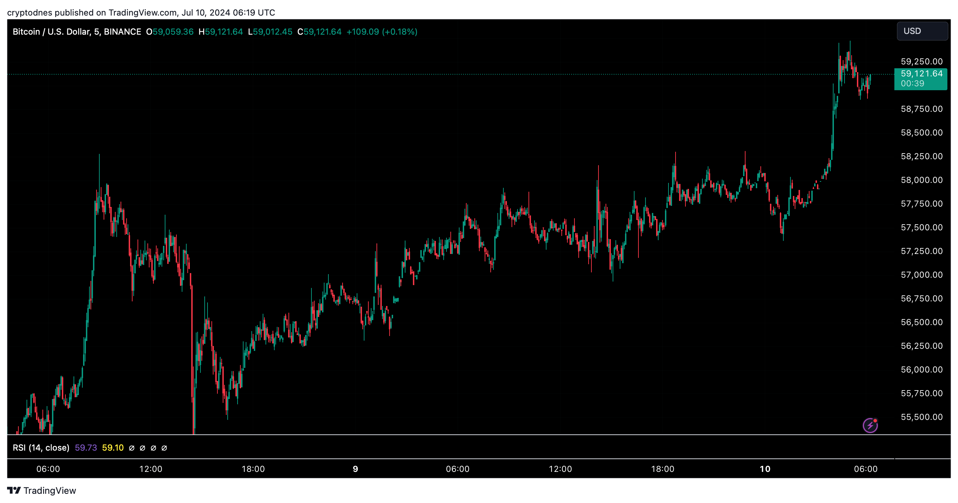Click the purple lightning bolt icon
958x503 pixels.
pos(870,425)
